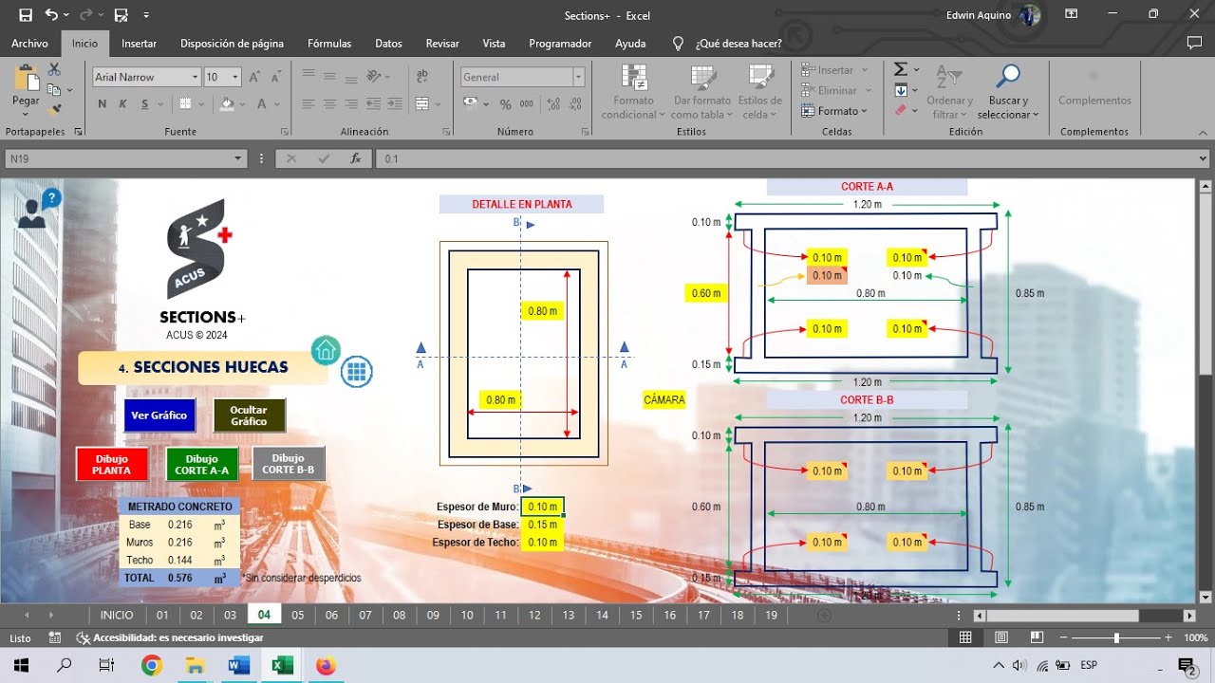Switch to sheet tab 05
Viewport: 1215px width, 683px height.
[298, 615]
